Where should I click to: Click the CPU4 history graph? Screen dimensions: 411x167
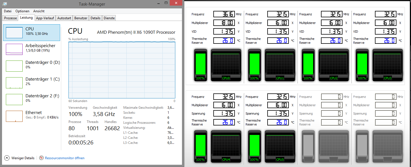(x=226, y=146)
